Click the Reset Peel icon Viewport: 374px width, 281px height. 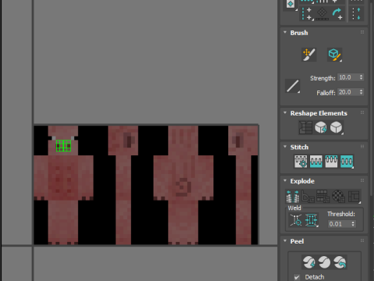click(340, 262)
